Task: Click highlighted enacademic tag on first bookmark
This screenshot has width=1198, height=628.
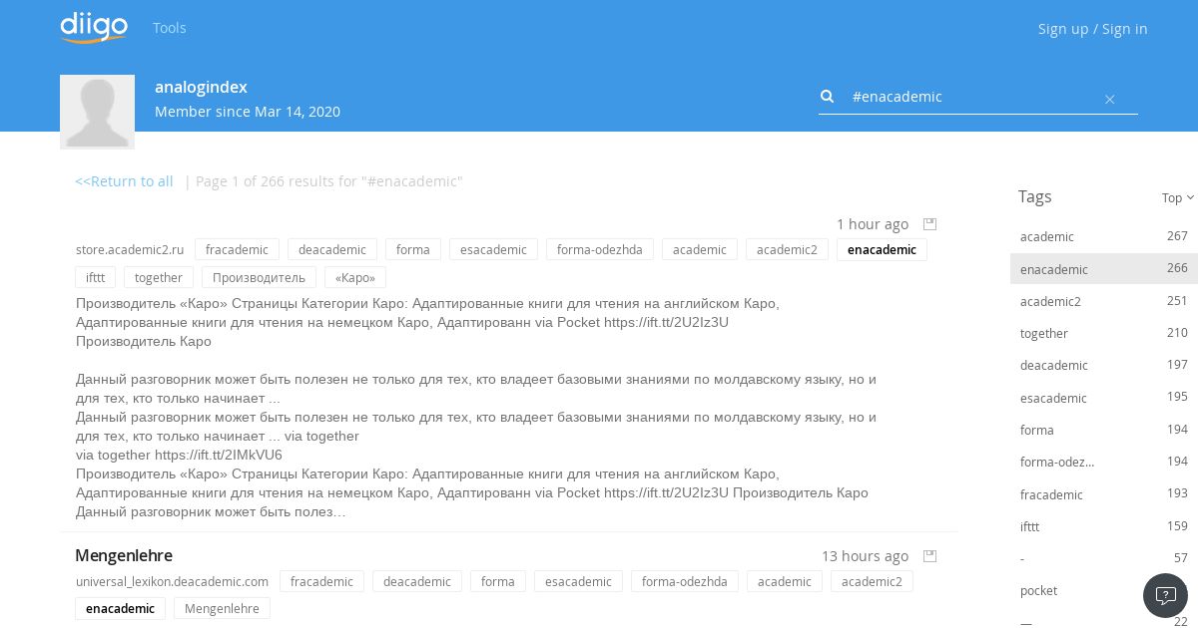Action: (x=882, y=249)
